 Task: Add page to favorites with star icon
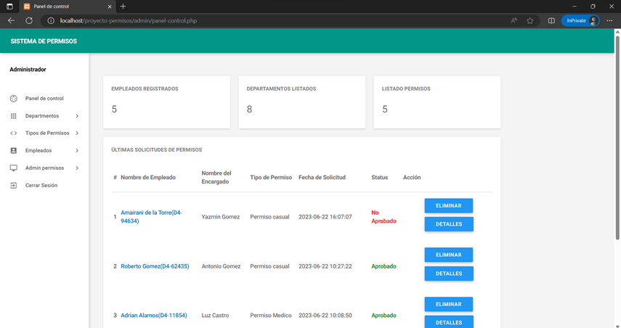point(530,21)
